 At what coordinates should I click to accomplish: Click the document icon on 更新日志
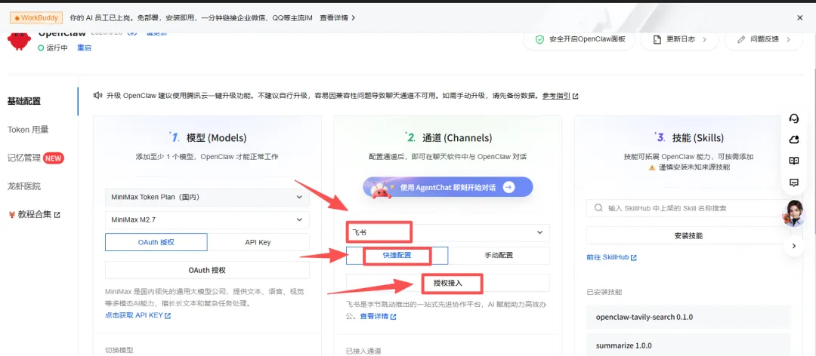point(657,39)
